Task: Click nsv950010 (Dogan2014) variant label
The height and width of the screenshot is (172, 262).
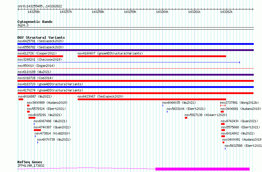Action: (36, 66)
